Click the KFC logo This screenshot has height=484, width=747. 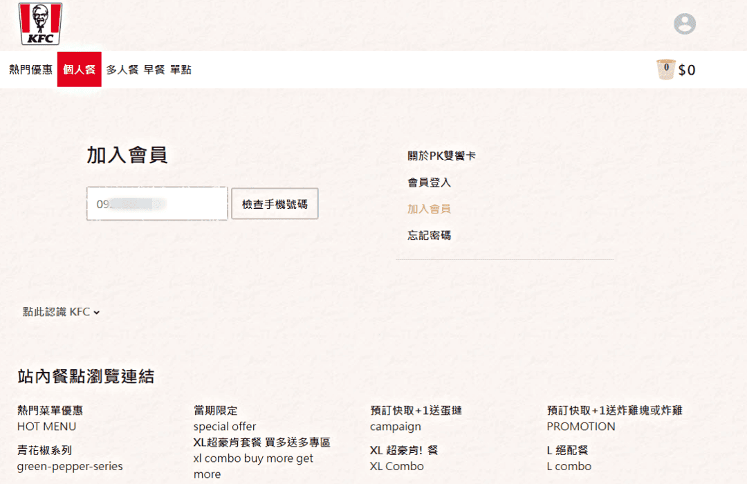[x=40, y=24]
